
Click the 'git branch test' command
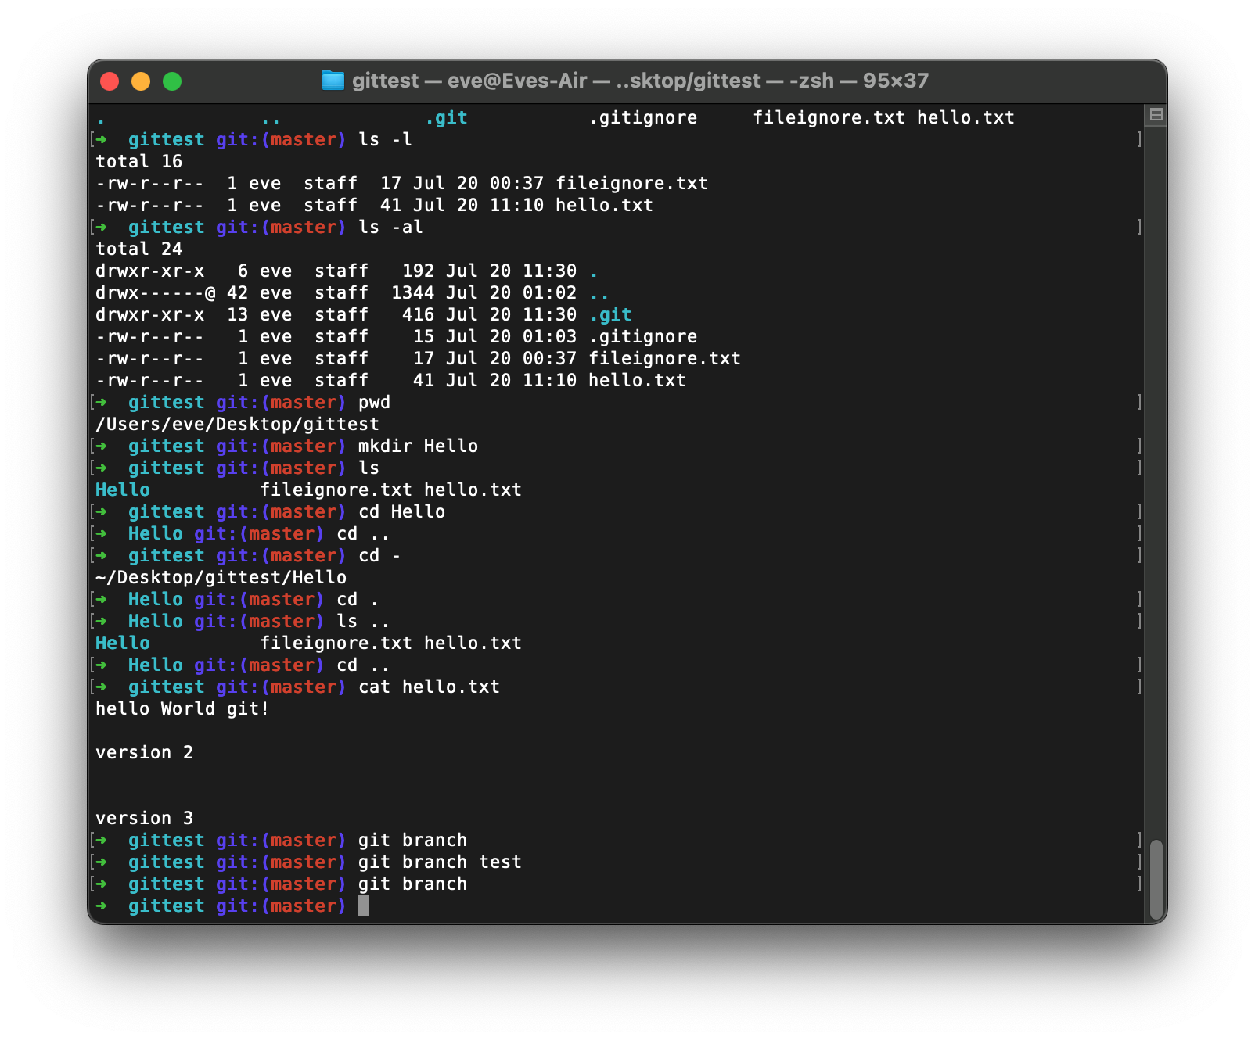click(x=440, y=862)
